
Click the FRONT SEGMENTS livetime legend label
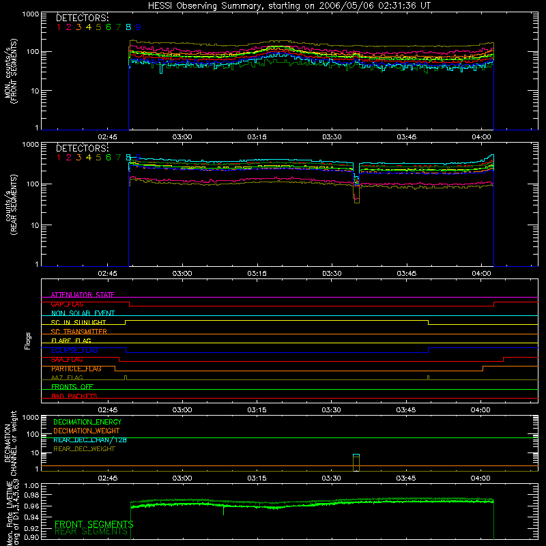[94, 524]
